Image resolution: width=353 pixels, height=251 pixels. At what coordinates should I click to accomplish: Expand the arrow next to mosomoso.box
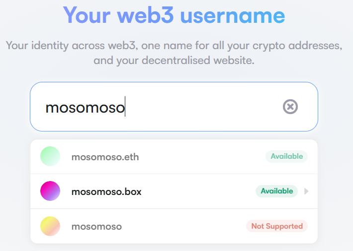pos(306,191)
